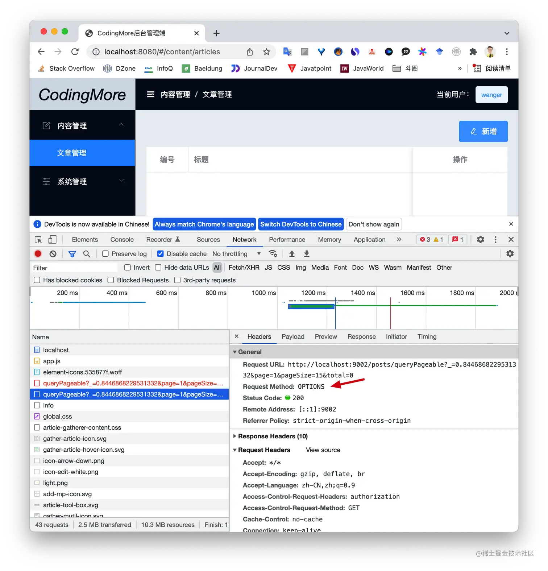Click the address bar URL
This screenshot has width=548, height=571.
point(162,52)
